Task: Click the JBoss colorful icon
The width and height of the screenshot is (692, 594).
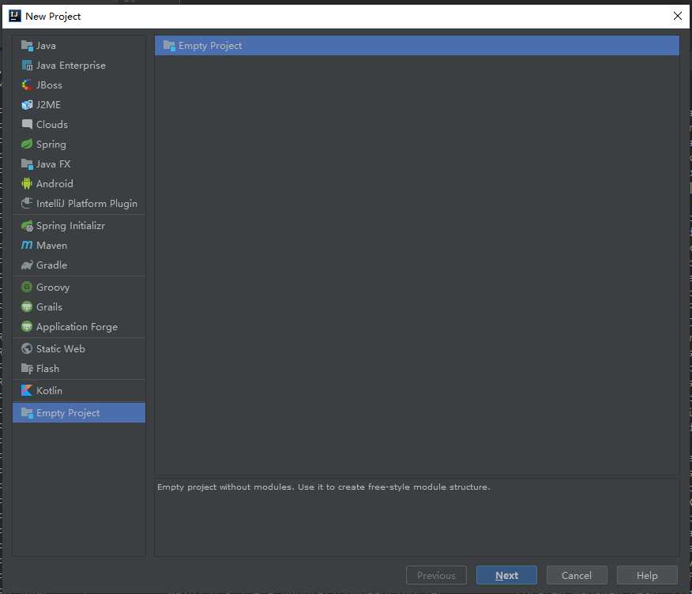Action: pos(27,85)
